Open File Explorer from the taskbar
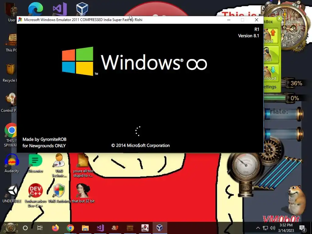Image resolution: width=312 pixels, height=234 pixels. click(85, 228)
